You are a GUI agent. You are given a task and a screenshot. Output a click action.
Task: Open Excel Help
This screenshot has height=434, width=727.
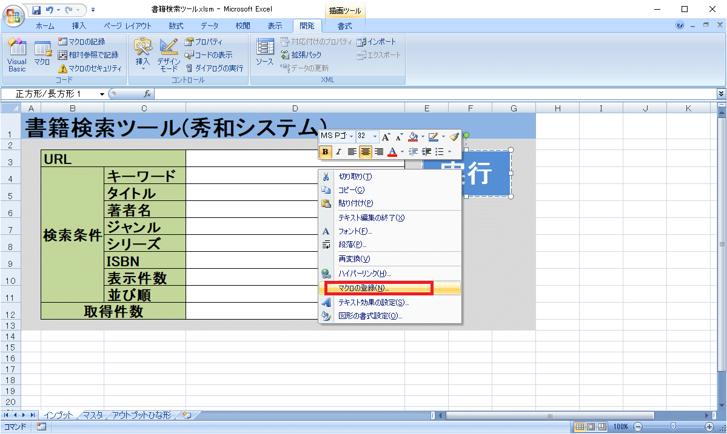[x=680, y=25]
